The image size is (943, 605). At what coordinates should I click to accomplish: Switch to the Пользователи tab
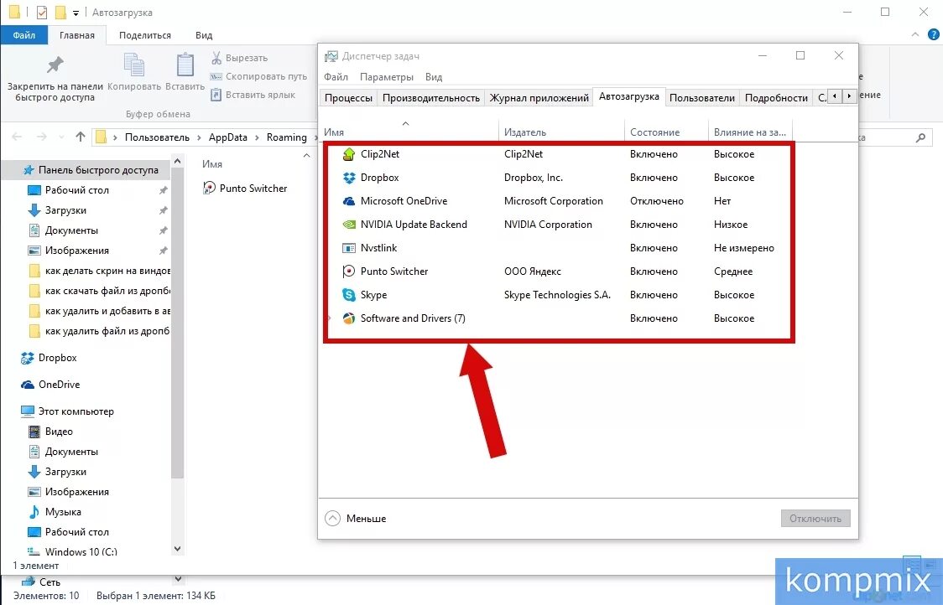point(702,97)
